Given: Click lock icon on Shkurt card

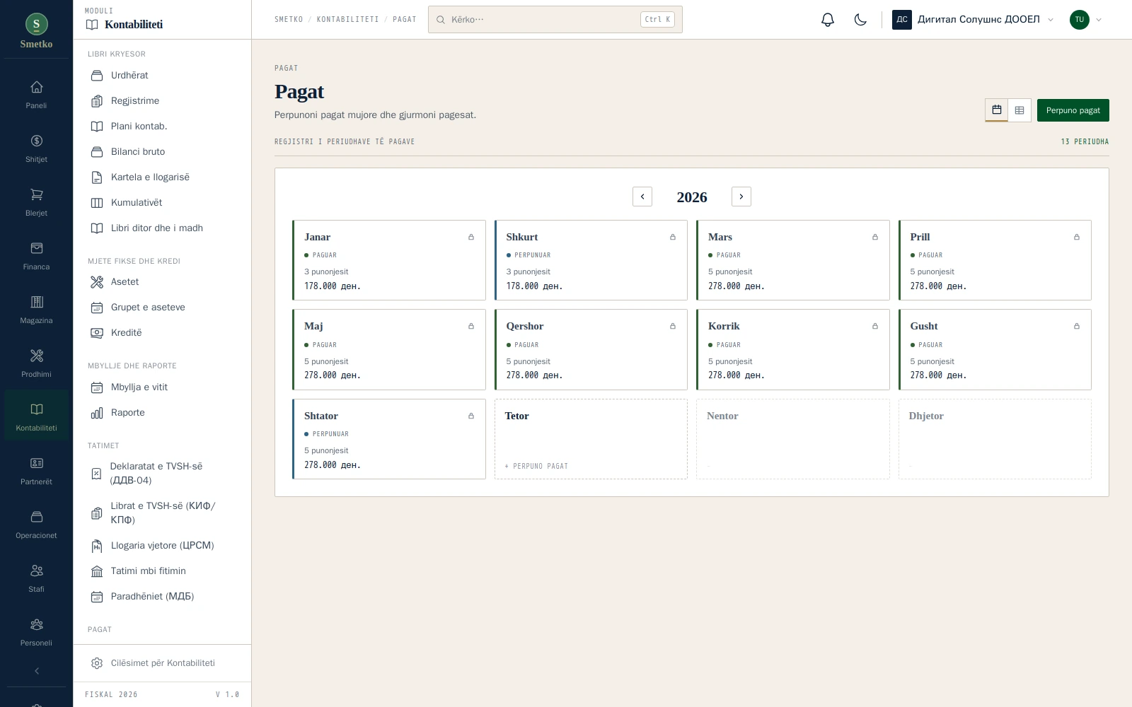Looking at the screenshot, I should click(x=673, y=237).
